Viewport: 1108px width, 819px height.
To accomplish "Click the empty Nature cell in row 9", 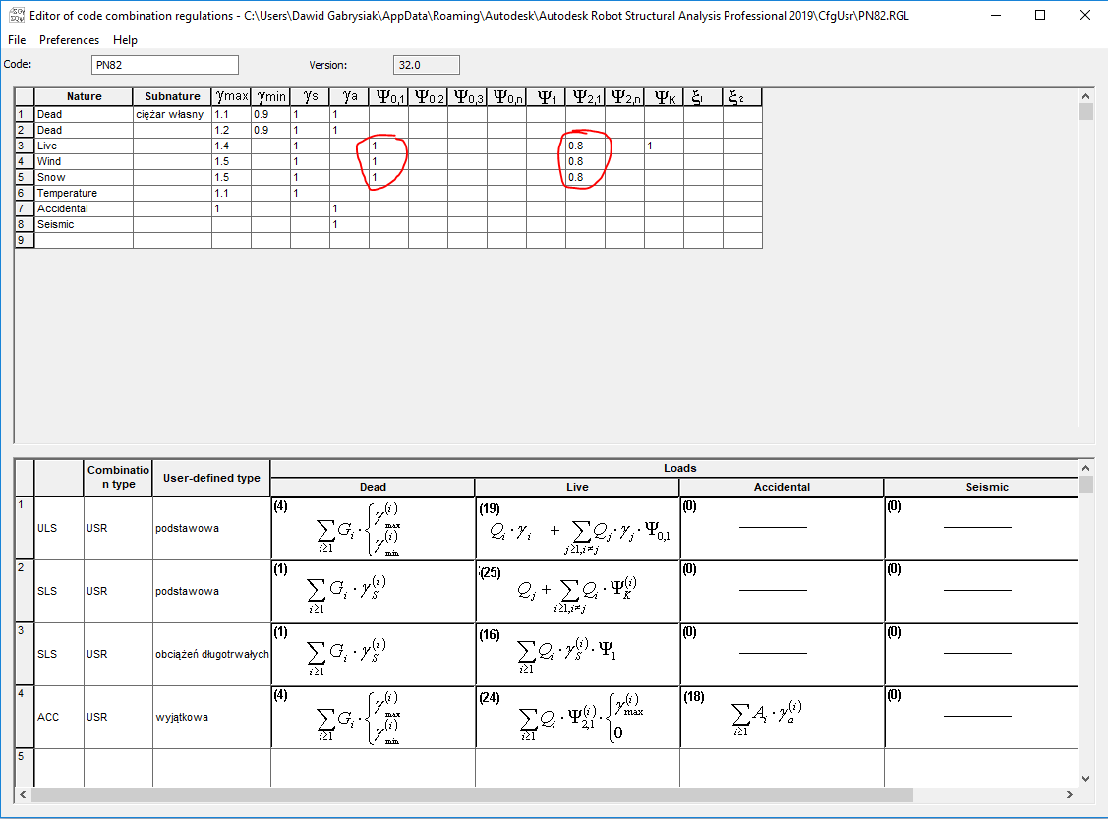I will point(85,240).
